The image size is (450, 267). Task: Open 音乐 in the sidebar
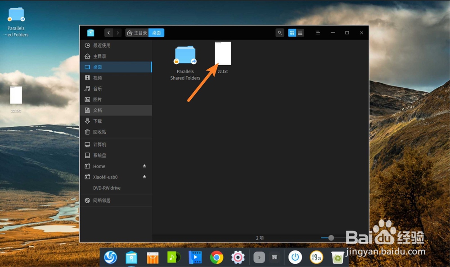tap(116, 89)
